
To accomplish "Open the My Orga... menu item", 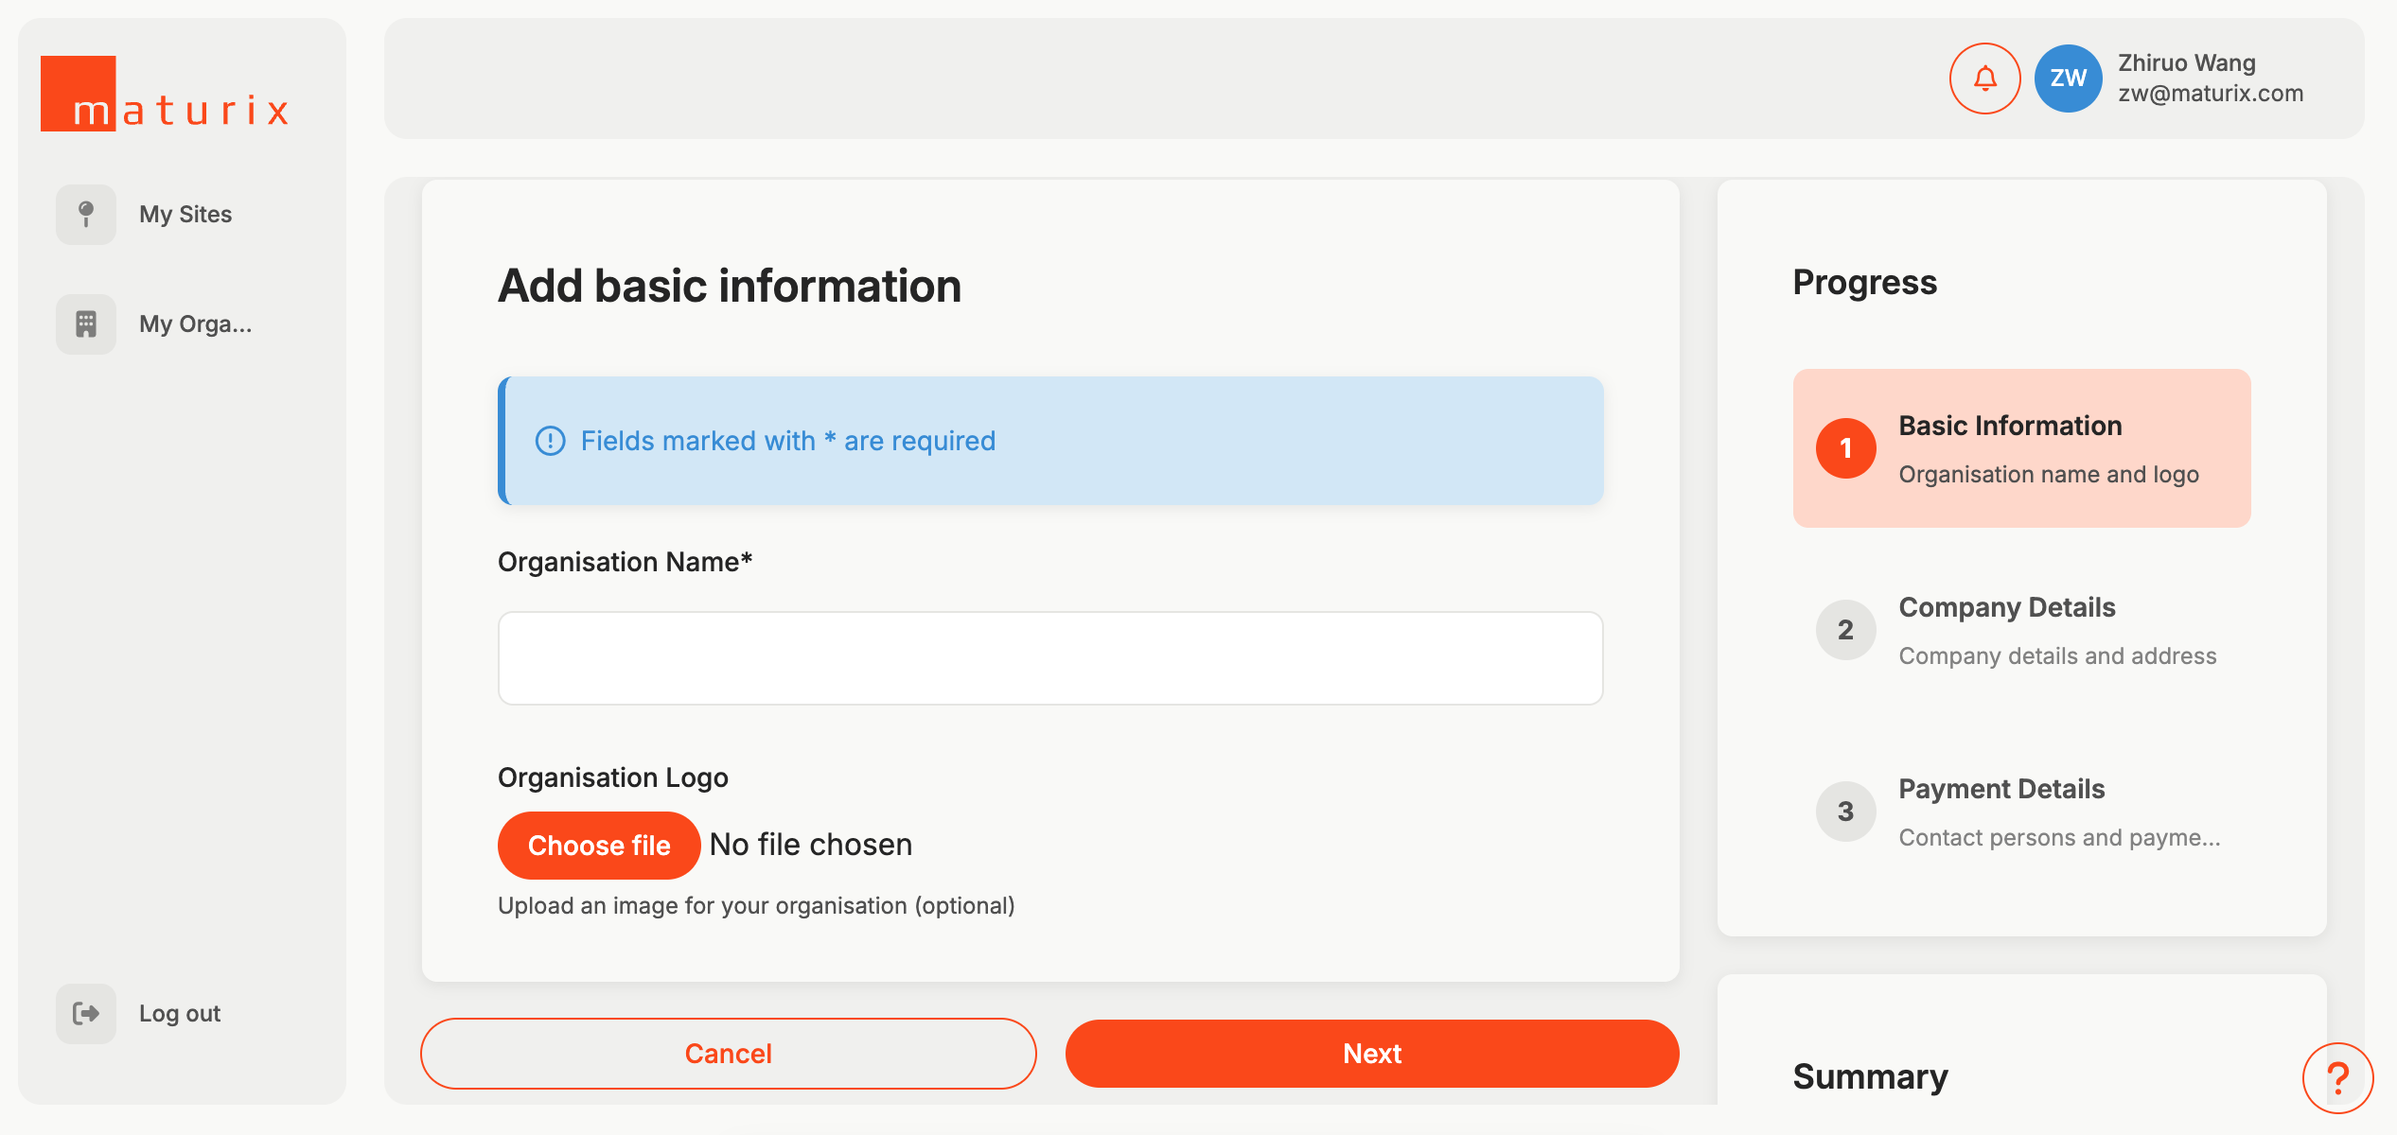I will (195, 324).
